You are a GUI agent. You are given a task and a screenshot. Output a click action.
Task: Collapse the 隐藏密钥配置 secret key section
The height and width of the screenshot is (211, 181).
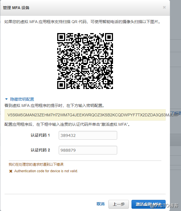20,99
